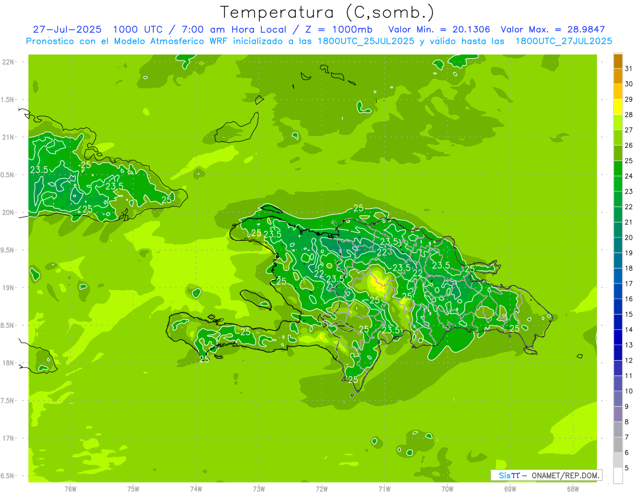Pick the yellow legend swatch between 28 and 29
This screenshot has height=496, width=643.
pyautogui.click(x=618, y=107)
